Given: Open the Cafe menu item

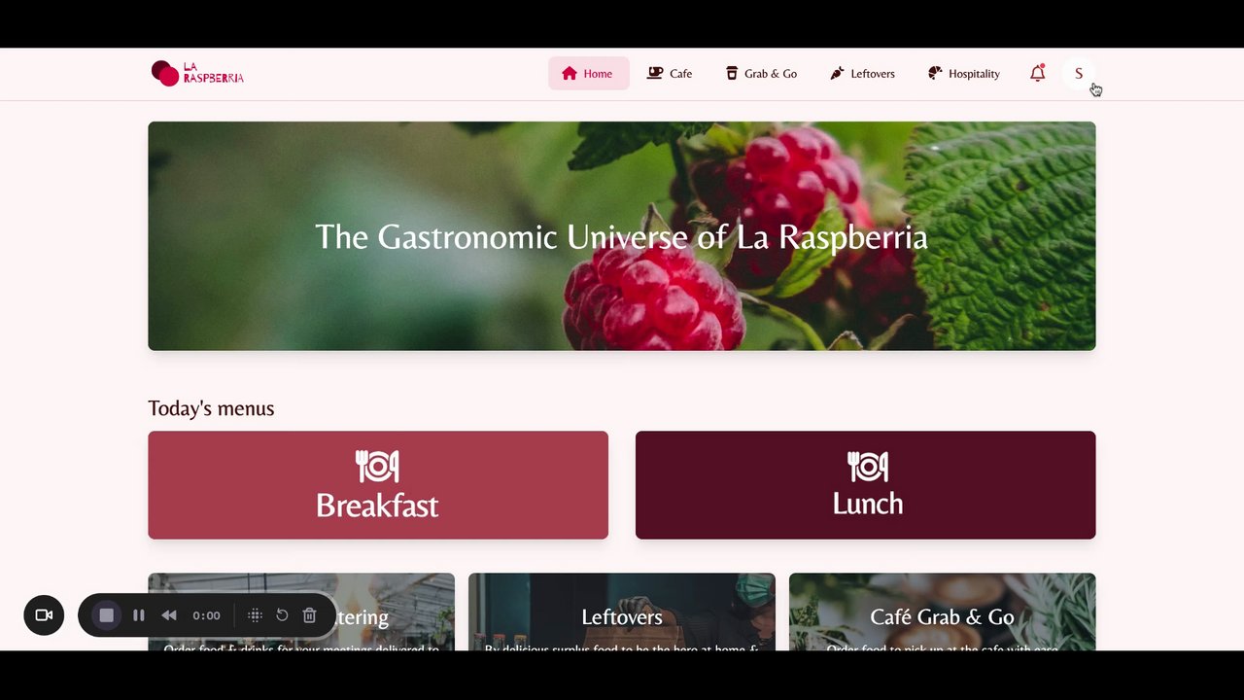Looking at the screenshot, I should (671, 74).
